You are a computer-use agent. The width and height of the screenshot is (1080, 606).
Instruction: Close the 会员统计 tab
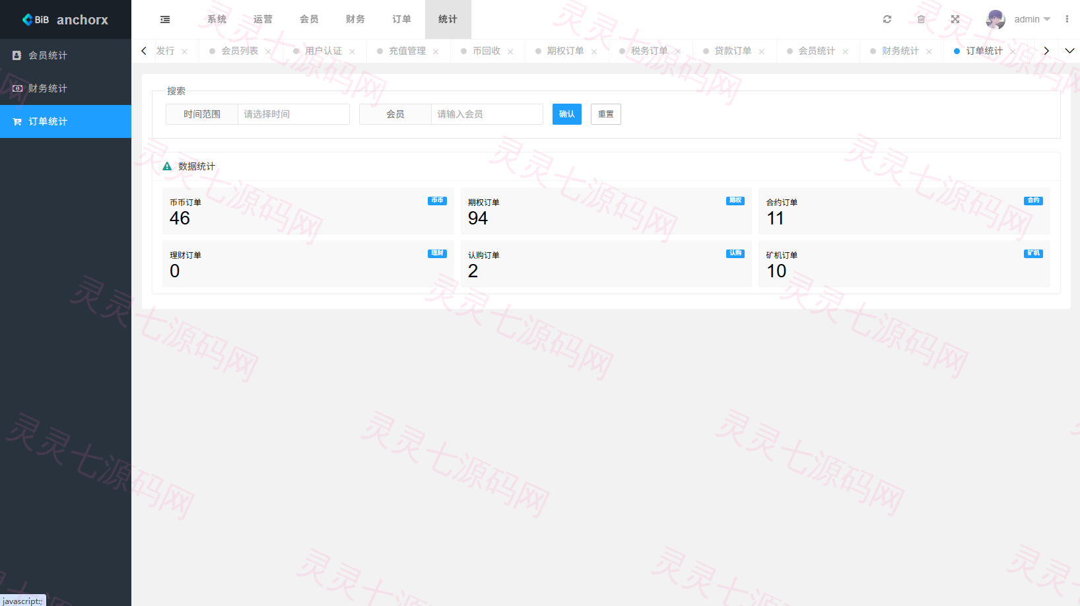(x=845, y=51)
